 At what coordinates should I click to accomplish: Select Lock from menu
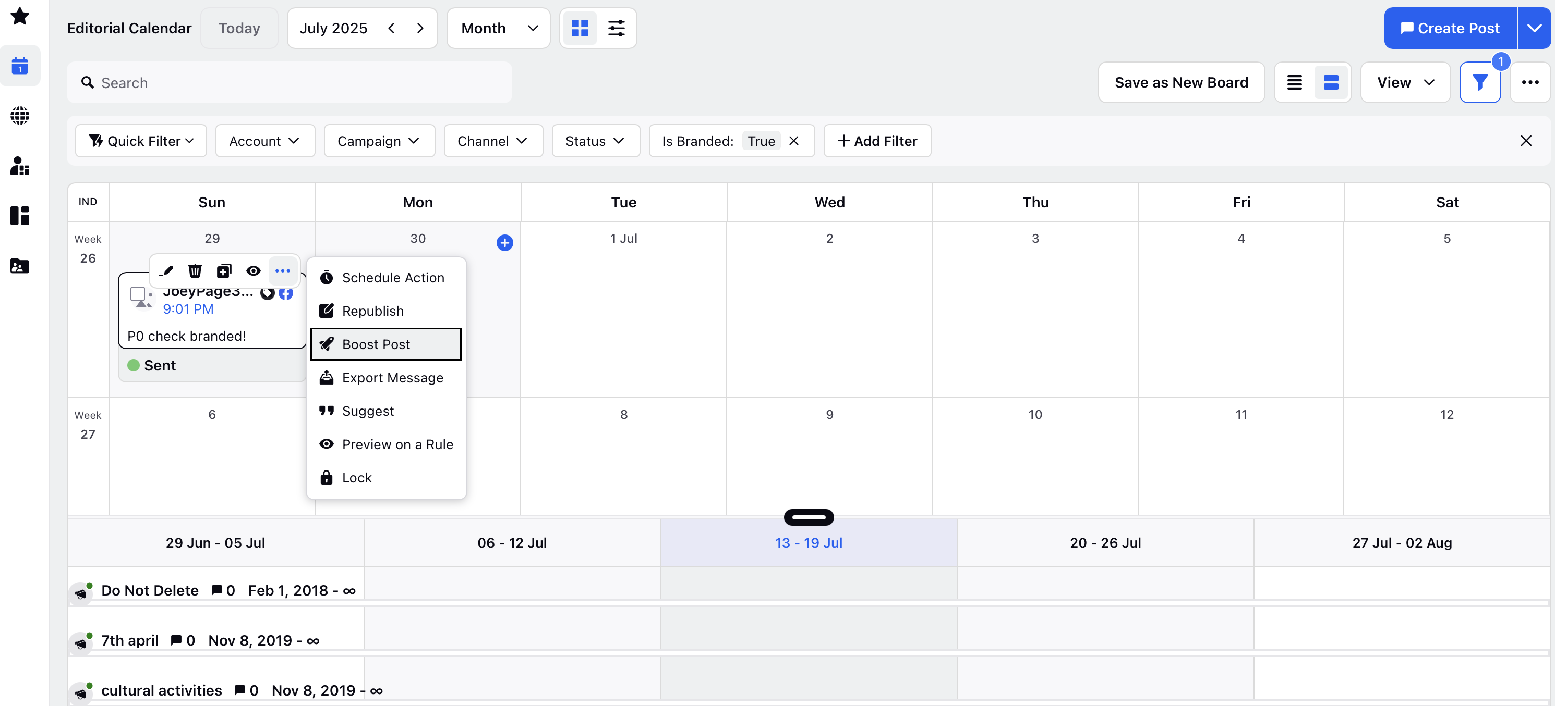385,477
